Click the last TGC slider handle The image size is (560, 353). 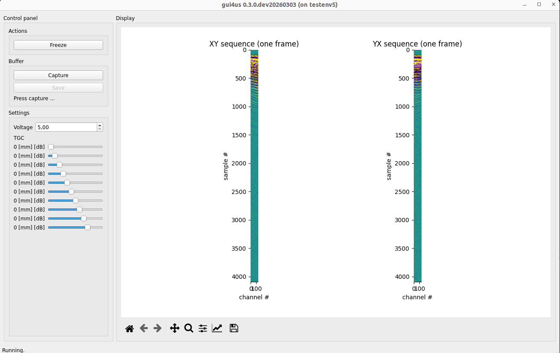[x=87, y=228]
